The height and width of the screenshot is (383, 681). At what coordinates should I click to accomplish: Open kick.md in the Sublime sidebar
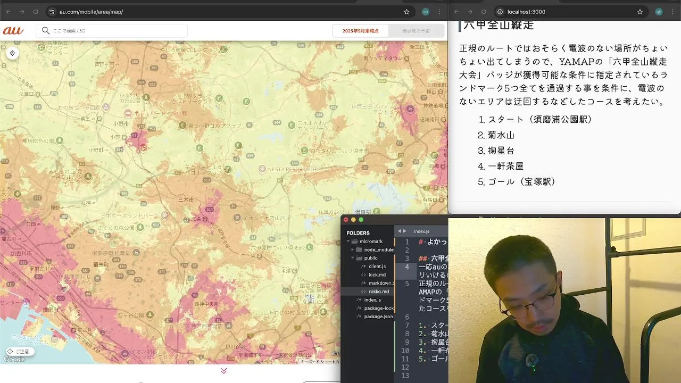pos(377,275)
